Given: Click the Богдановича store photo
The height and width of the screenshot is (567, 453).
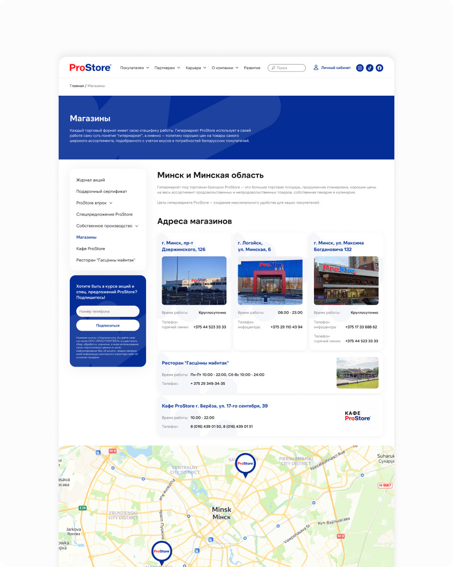Looking at the screenshot, I should click(346, 280).
